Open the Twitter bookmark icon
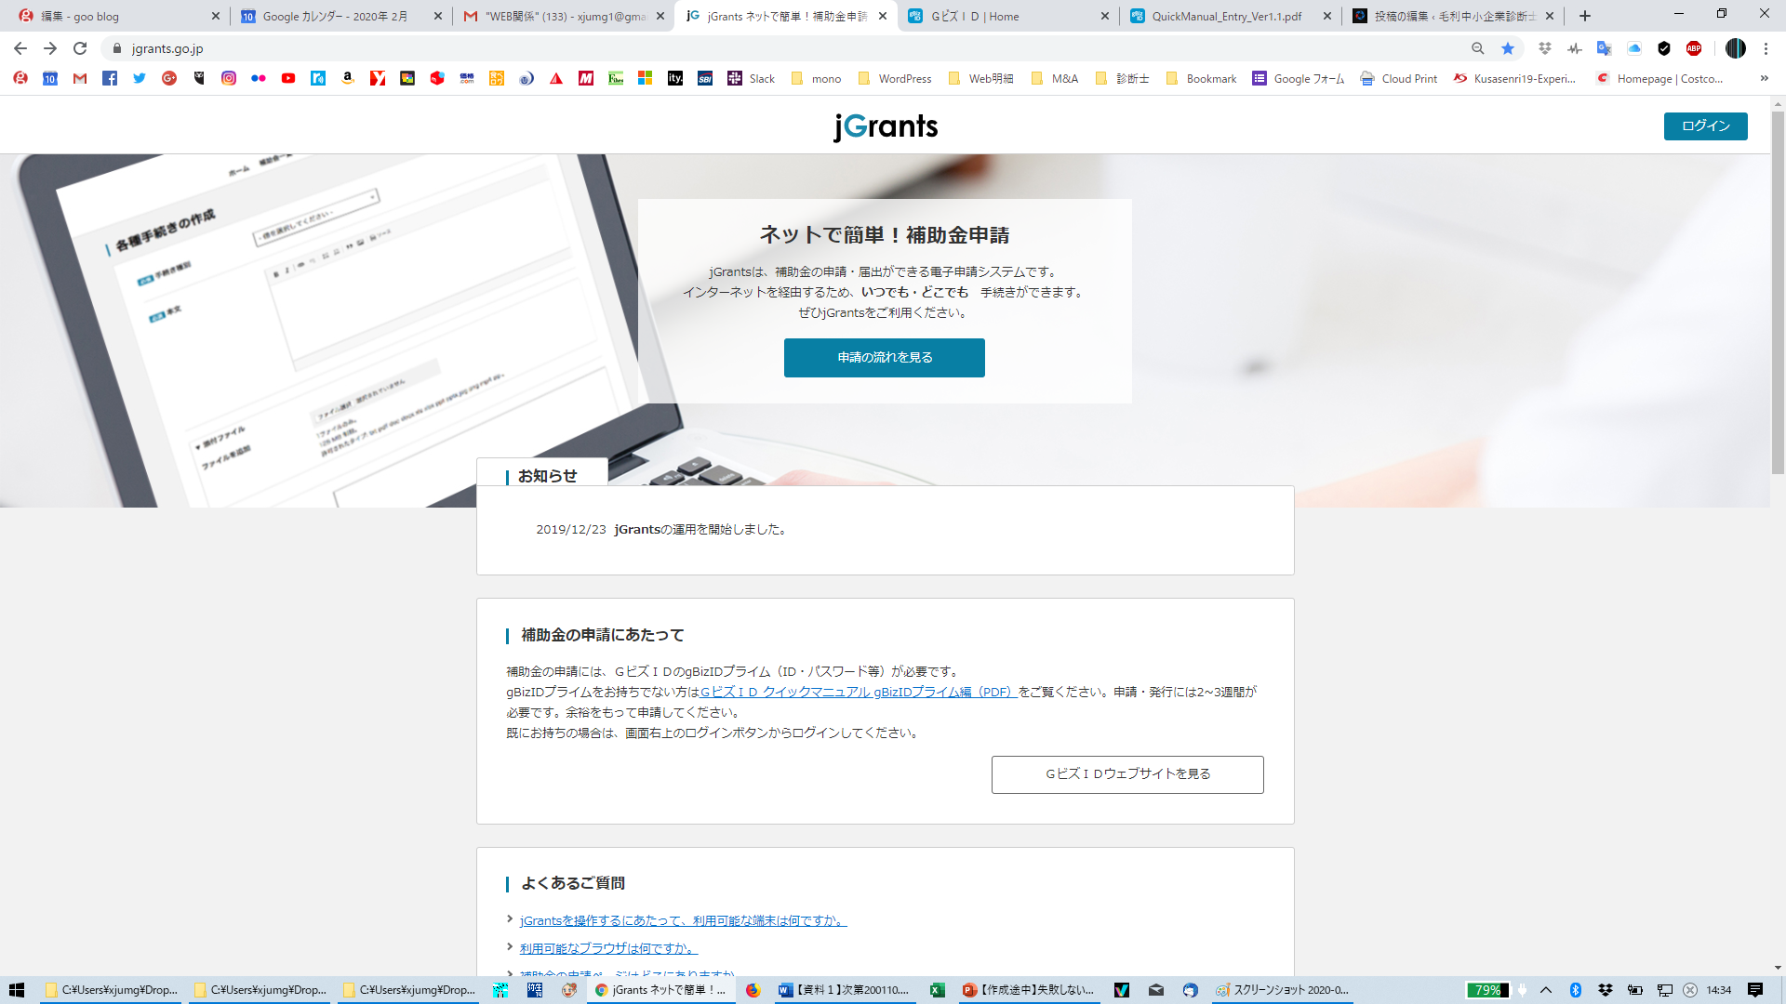1786x1004 pixels. [x=140, y=79]
